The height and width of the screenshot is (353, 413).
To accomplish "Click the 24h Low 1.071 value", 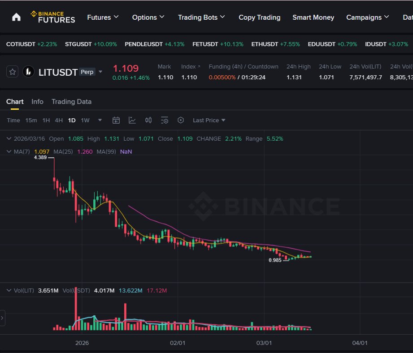I will 326,77.
